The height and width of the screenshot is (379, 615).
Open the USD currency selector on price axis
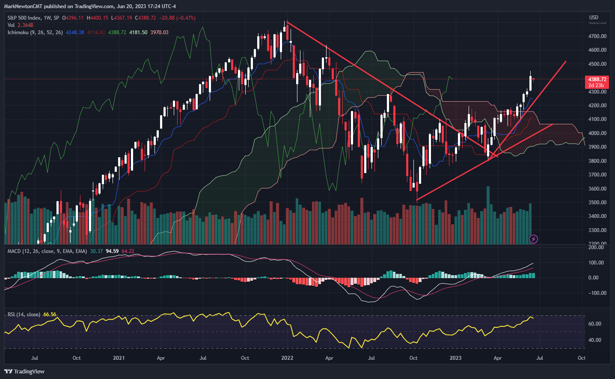coord(593,18)
